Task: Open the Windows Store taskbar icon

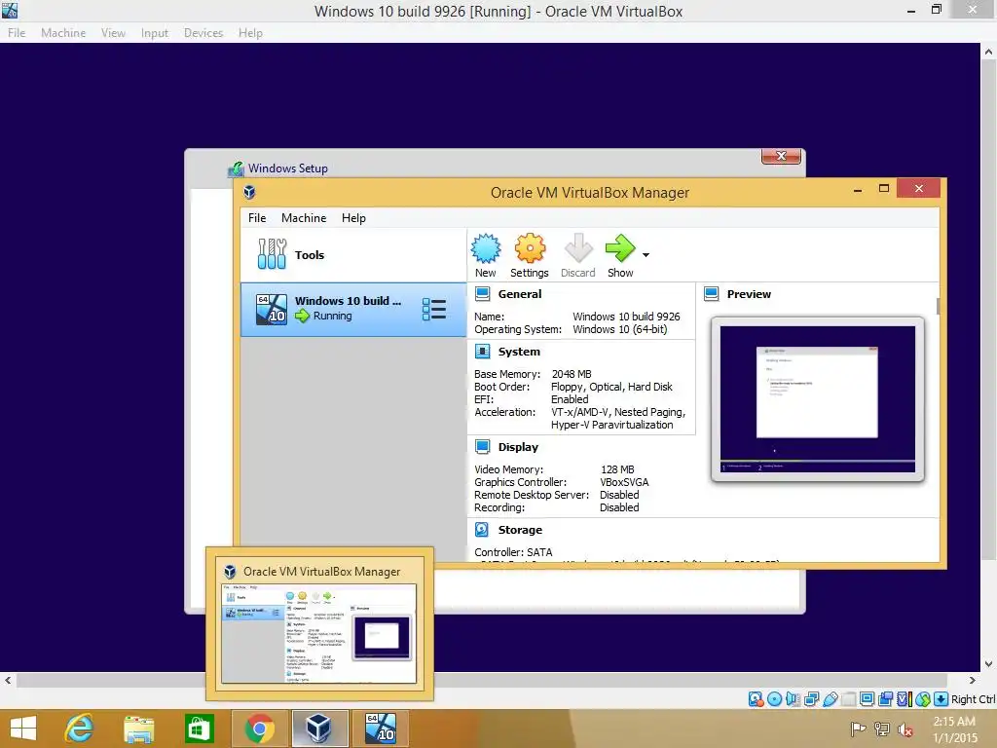Action: (199, 729)
